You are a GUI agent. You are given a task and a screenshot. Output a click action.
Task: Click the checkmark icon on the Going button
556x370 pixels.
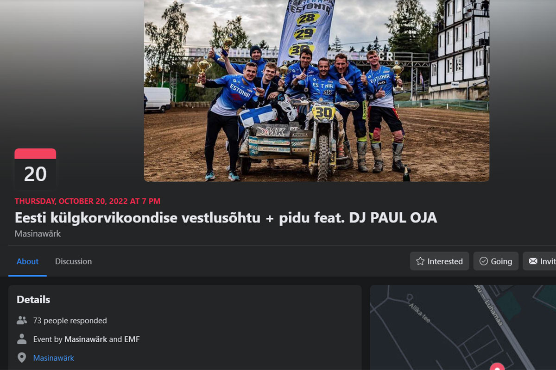tap(484, 261)
